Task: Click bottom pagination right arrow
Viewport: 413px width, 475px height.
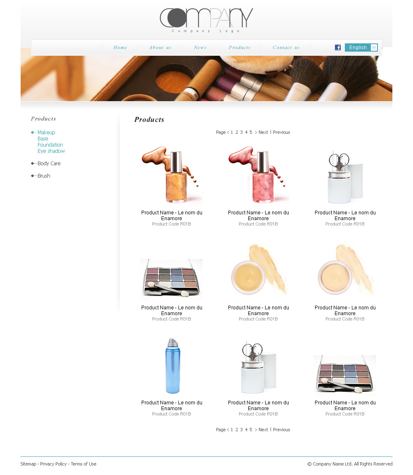Action: (256, 430)
